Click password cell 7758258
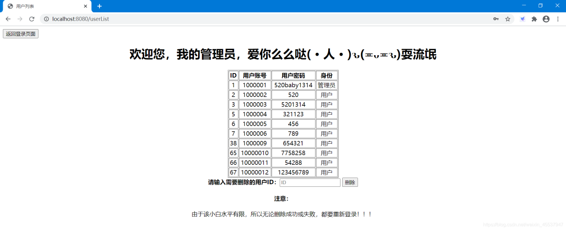The height and width of the screenshot is (230, 566). coord(293,153)
